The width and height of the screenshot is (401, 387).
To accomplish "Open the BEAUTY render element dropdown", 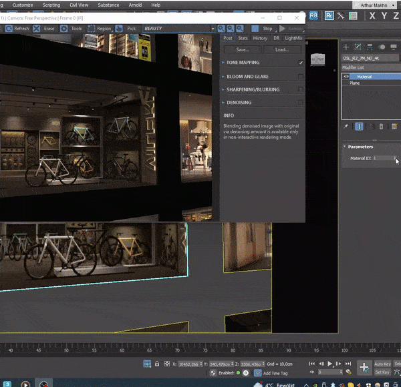I will (213, 29).
